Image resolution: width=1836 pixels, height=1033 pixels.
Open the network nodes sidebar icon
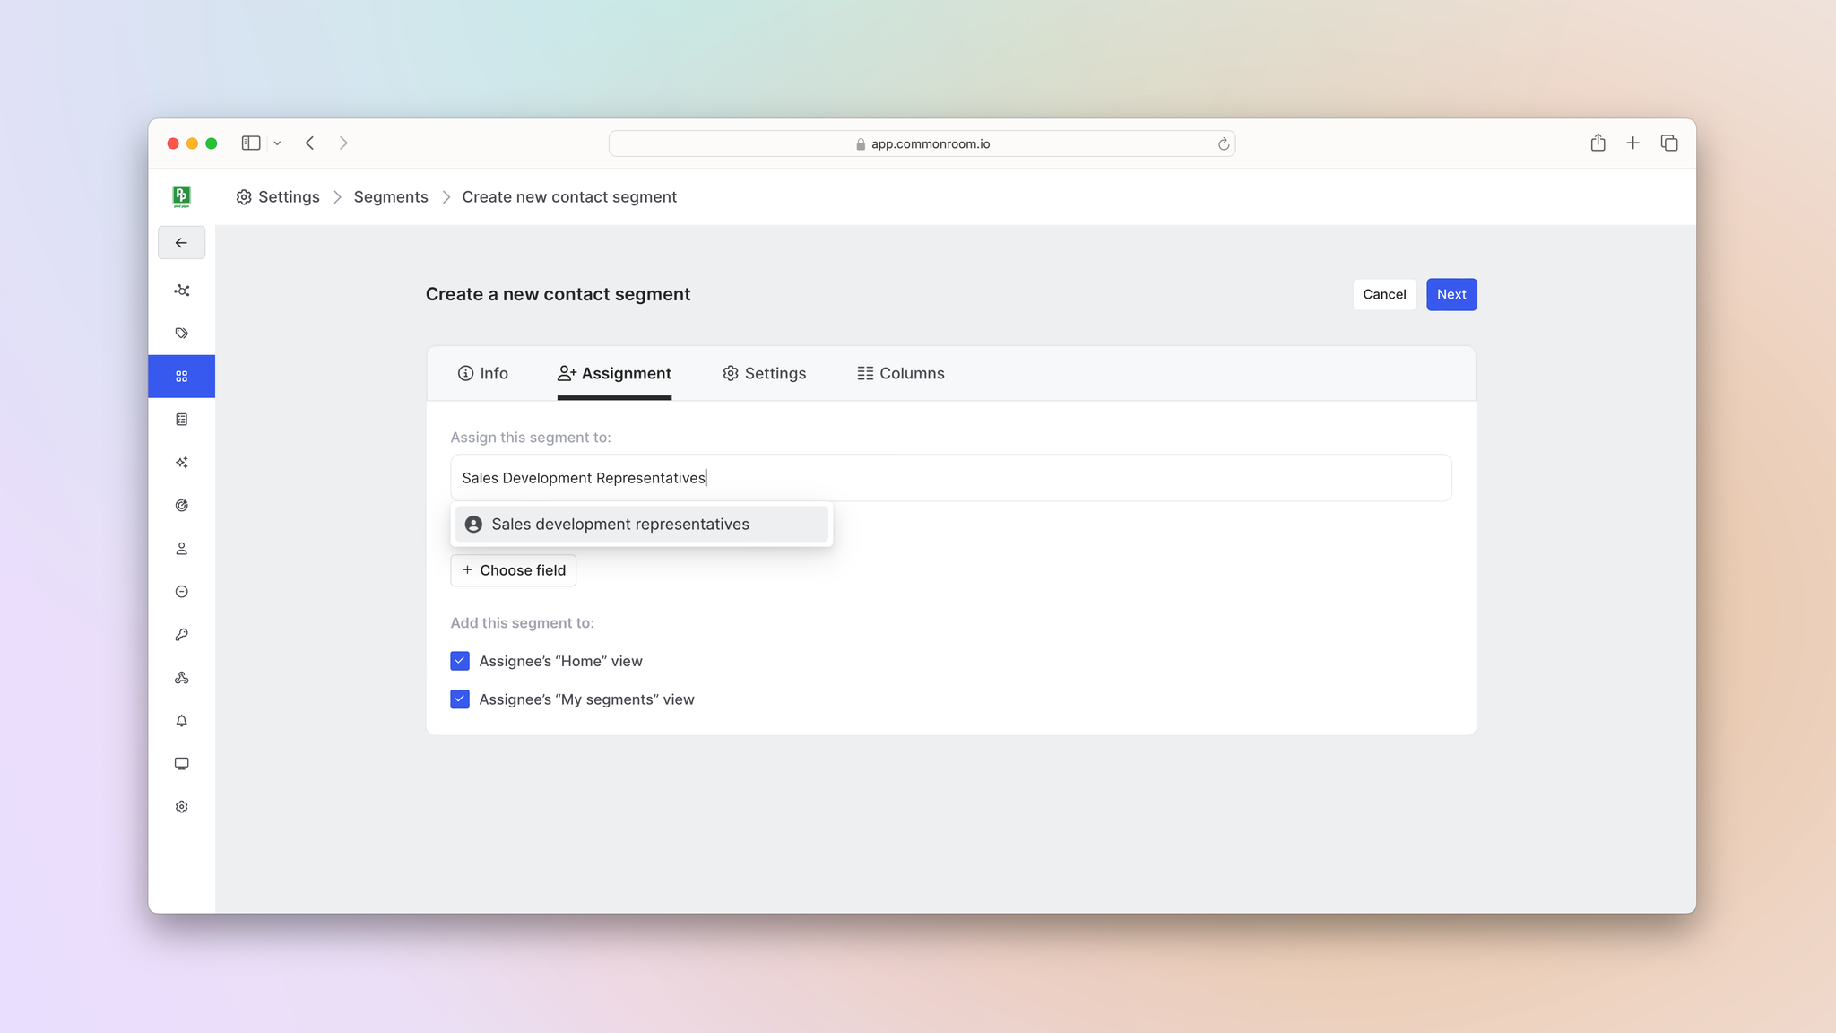pos(181,291)
